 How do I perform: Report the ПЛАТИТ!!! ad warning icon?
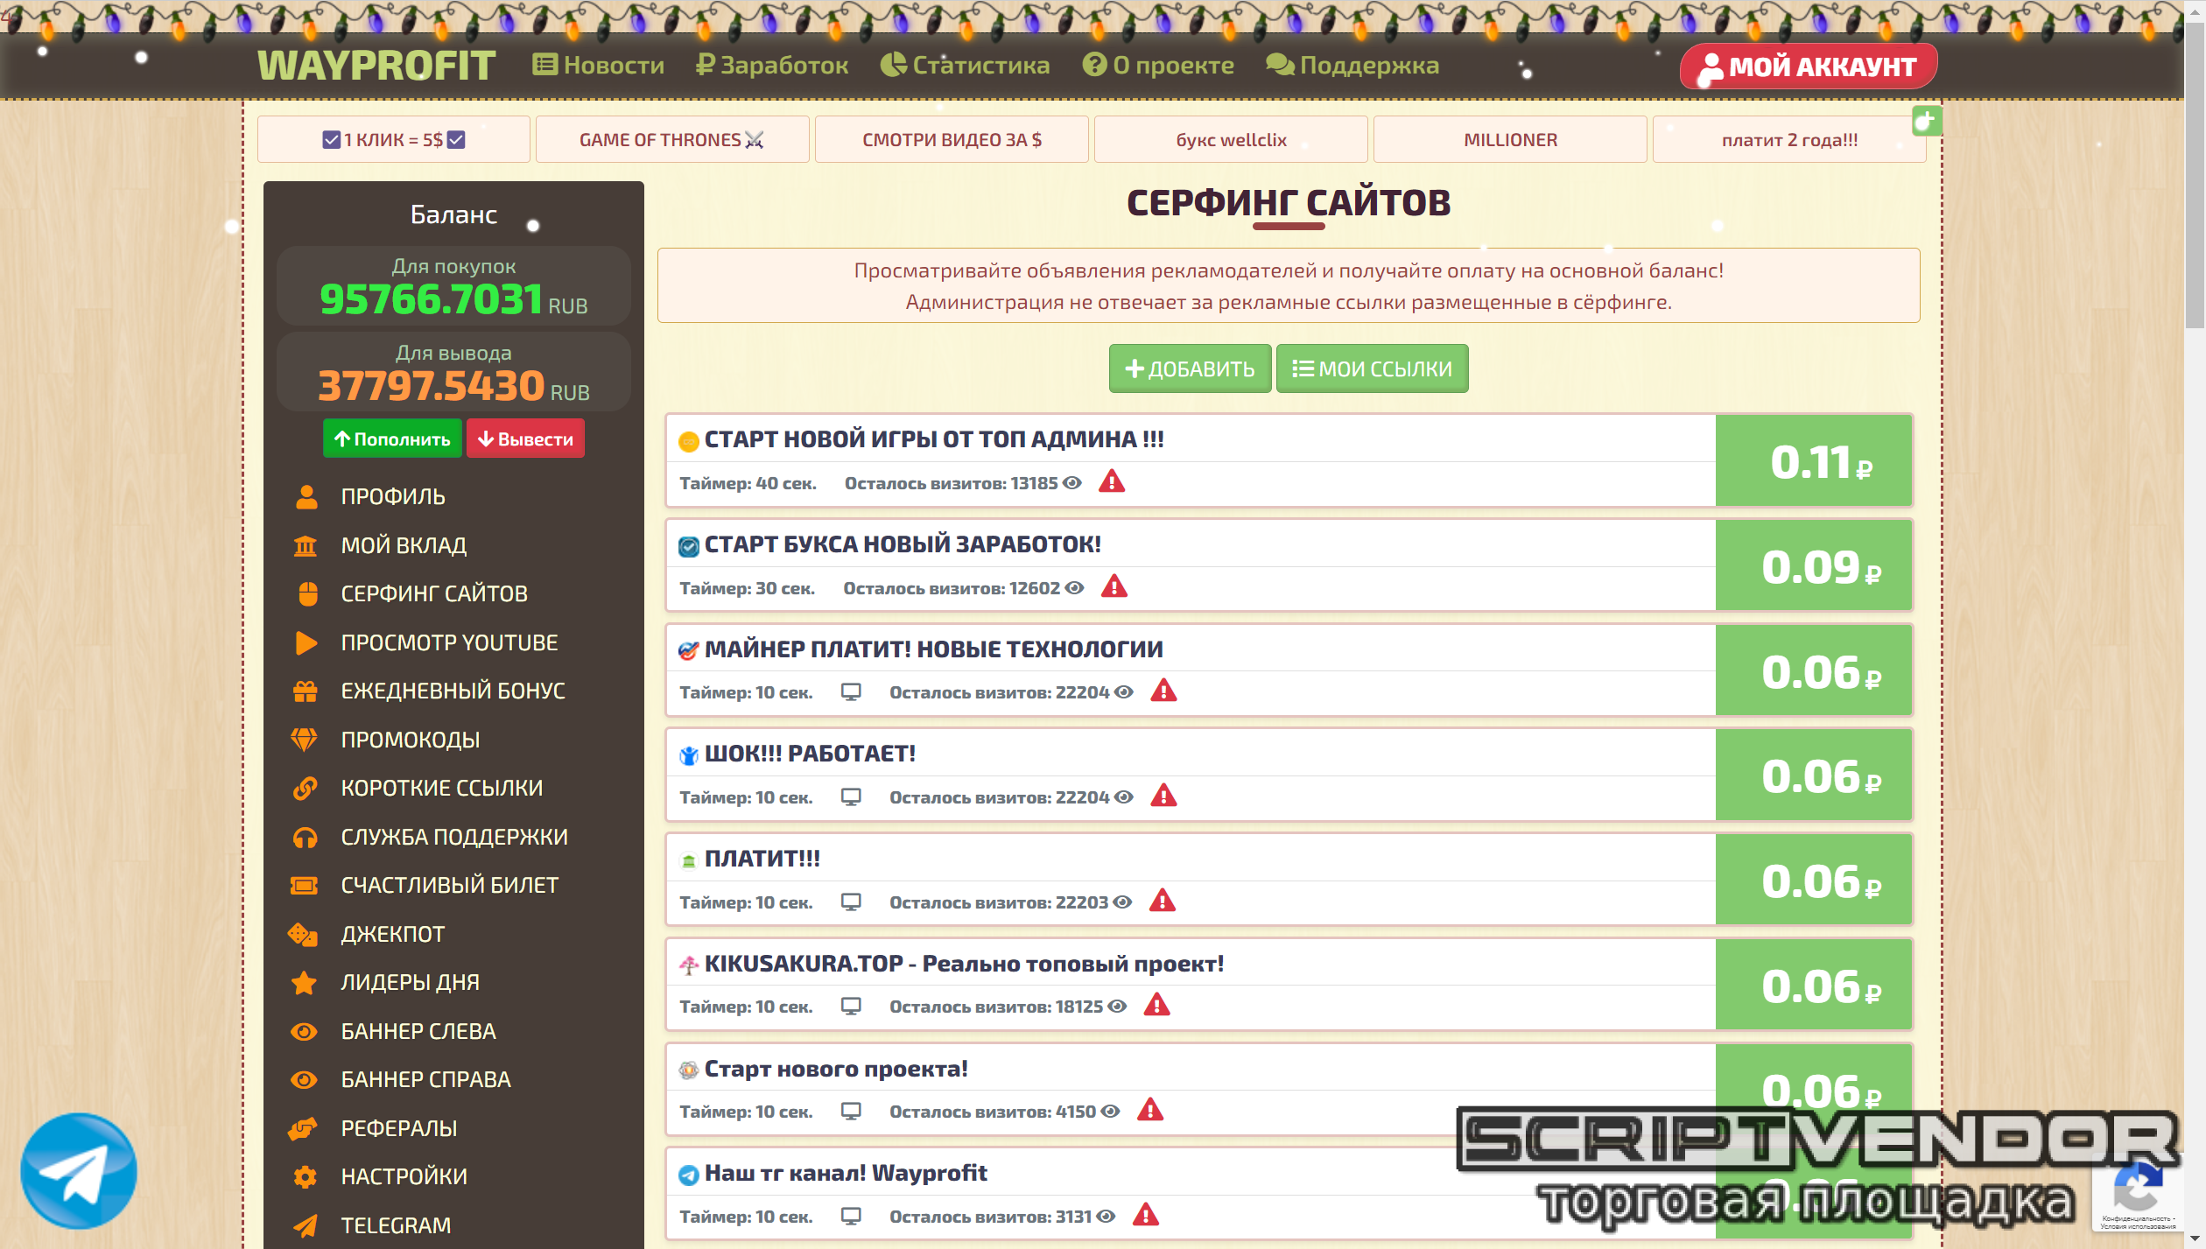[x=1163, y=901]
